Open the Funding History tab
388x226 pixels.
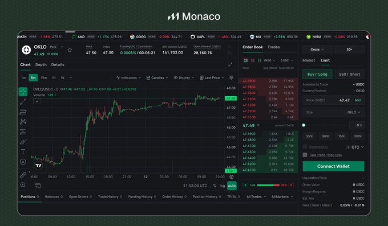pos(142,197)
